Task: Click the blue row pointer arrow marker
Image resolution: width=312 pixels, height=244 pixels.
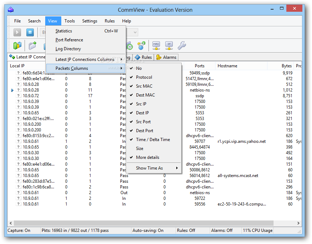Action: coord(12,90)
